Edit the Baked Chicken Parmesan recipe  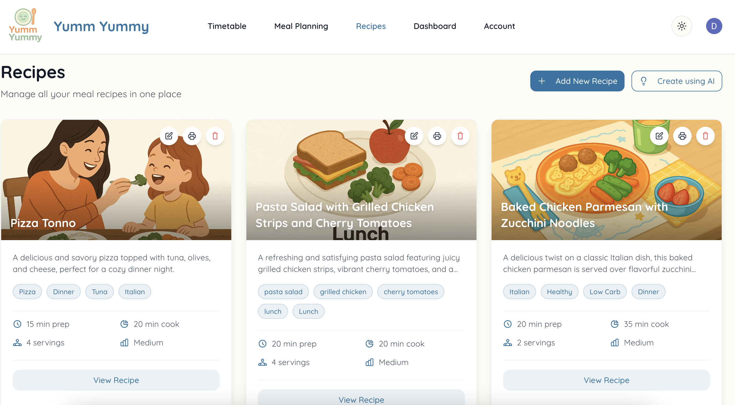(659, 136)
